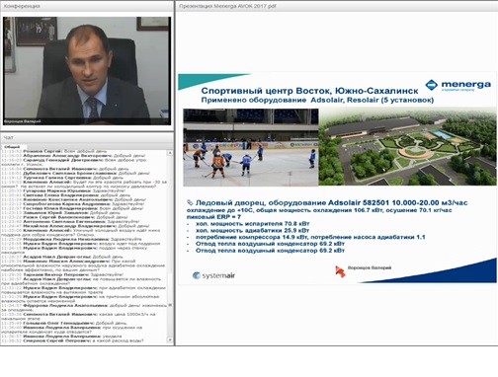Click the red presenter pointer arrow
This screenshot has width=498, height=377.
click(x=340, y=271)
